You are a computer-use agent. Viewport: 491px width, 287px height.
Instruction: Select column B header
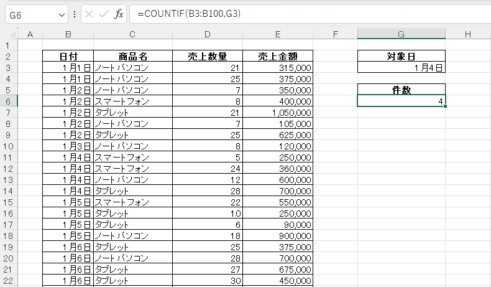coord(68,34)
